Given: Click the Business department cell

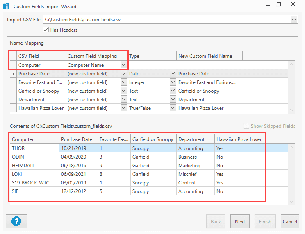Looking at the screenshot, I should click(196, 157).
